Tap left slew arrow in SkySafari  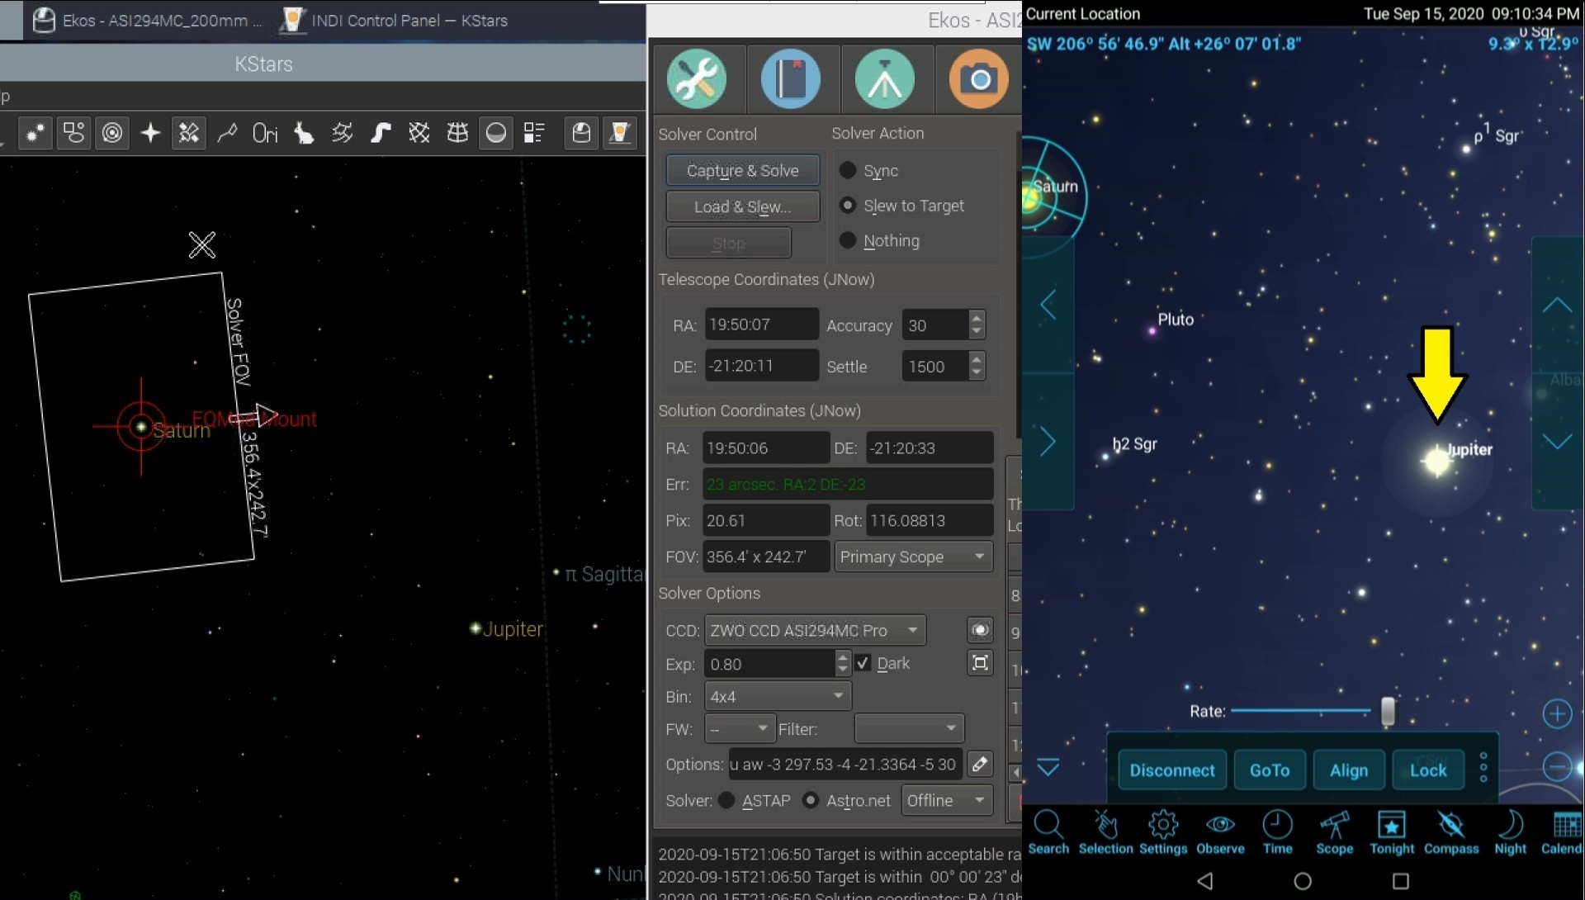[1048, 305]
